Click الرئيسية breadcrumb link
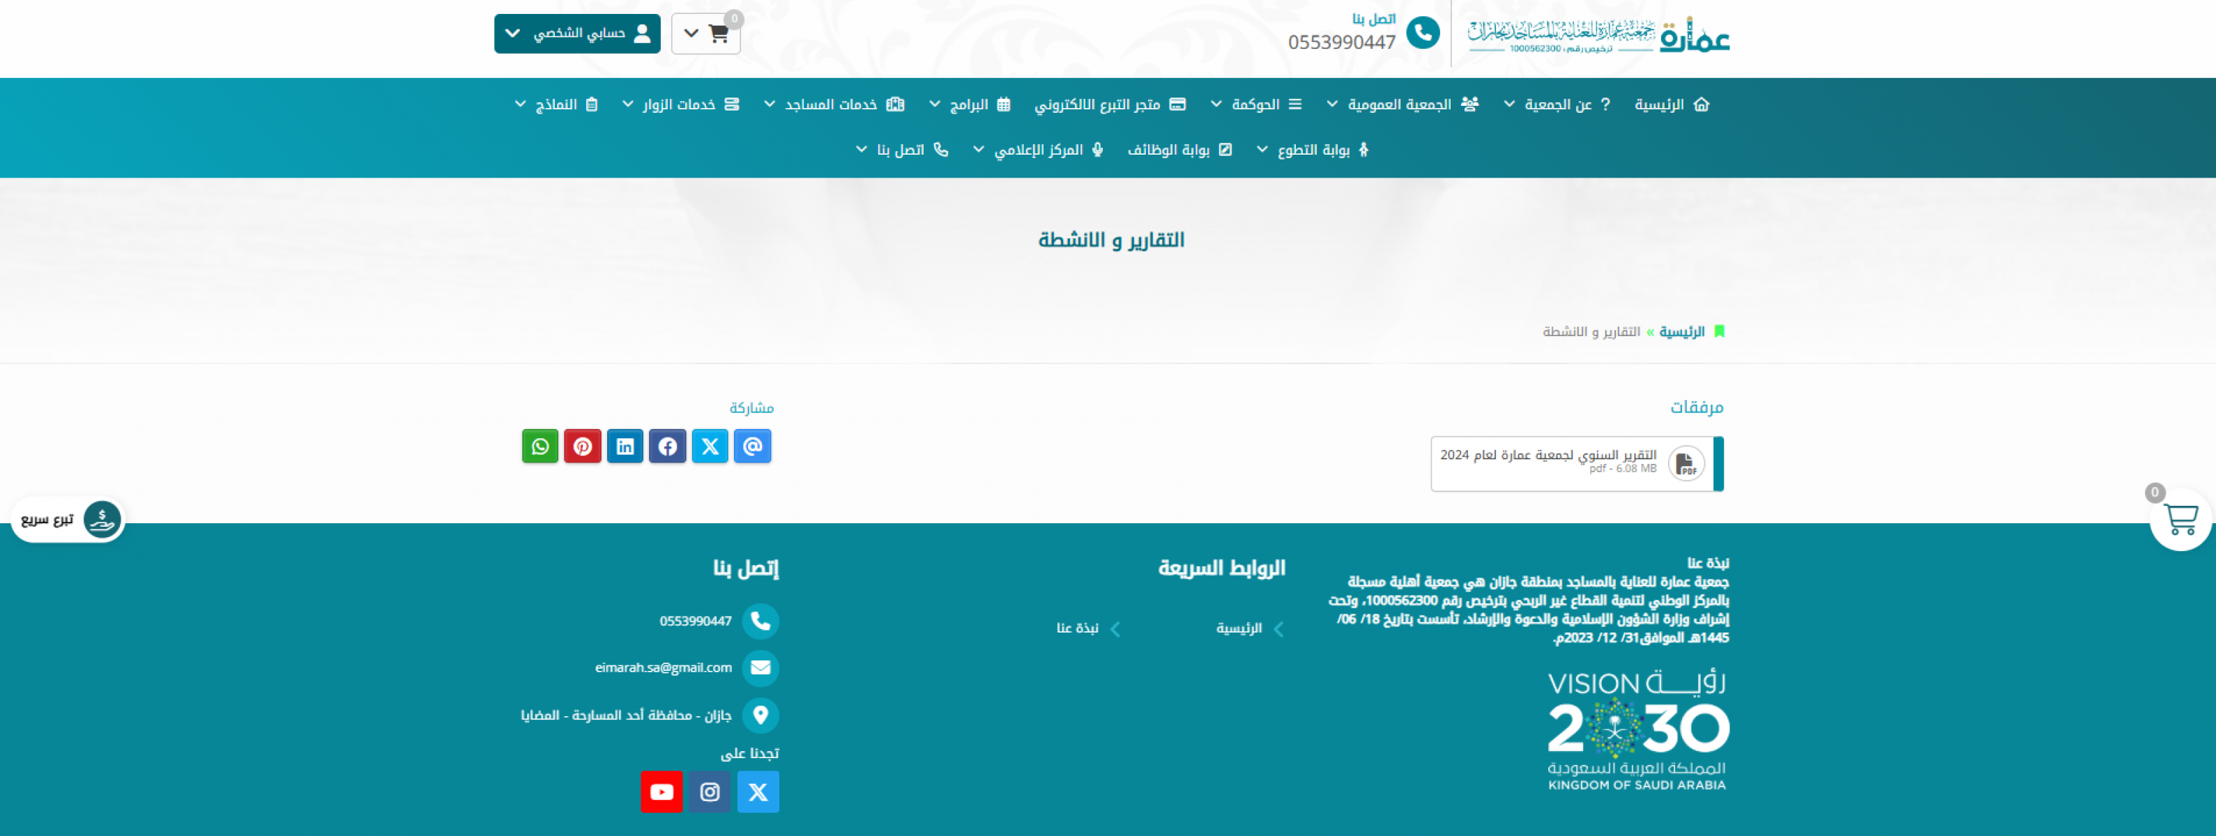The height and width of the screenshot is (836, 2216). (1682, 332)
